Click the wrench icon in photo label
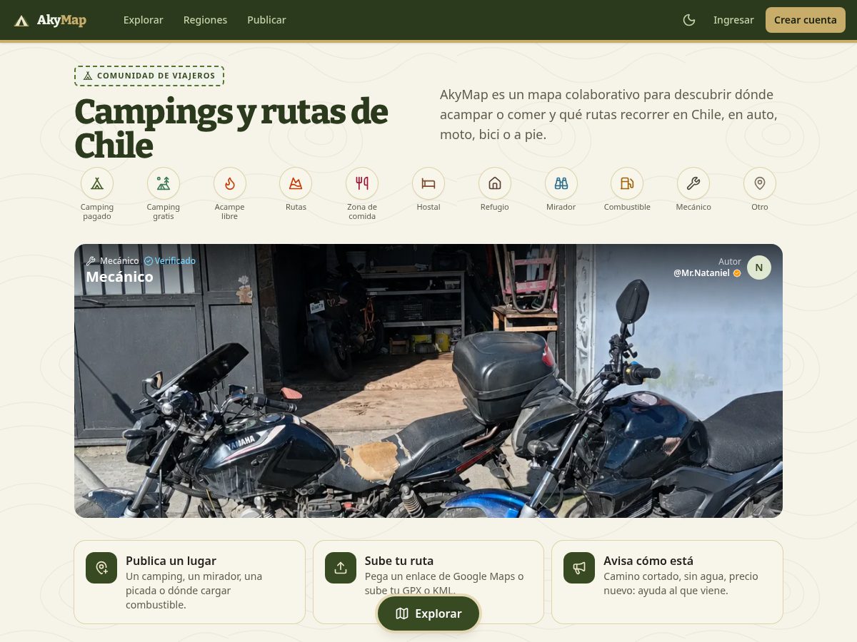 click(x=91, y=261)
